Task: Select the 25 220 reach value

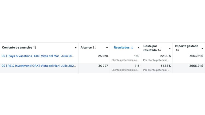Action: [x=103, y=56]
